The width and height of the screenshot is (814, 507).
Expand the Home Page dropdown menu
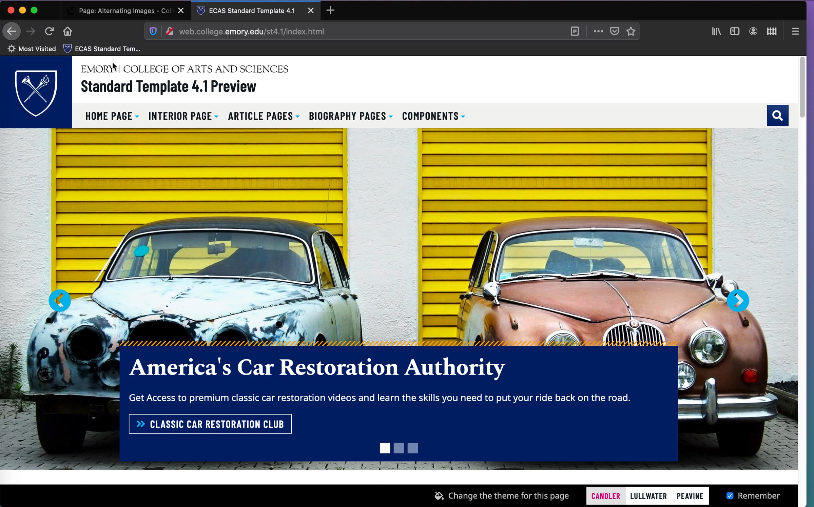coord(112,116)
